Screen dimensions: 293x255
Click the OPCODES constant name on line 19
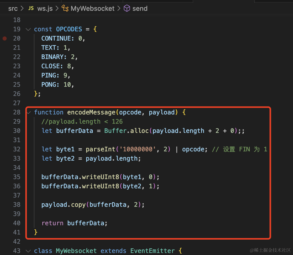pyautogui.click(x=69, y=29)
